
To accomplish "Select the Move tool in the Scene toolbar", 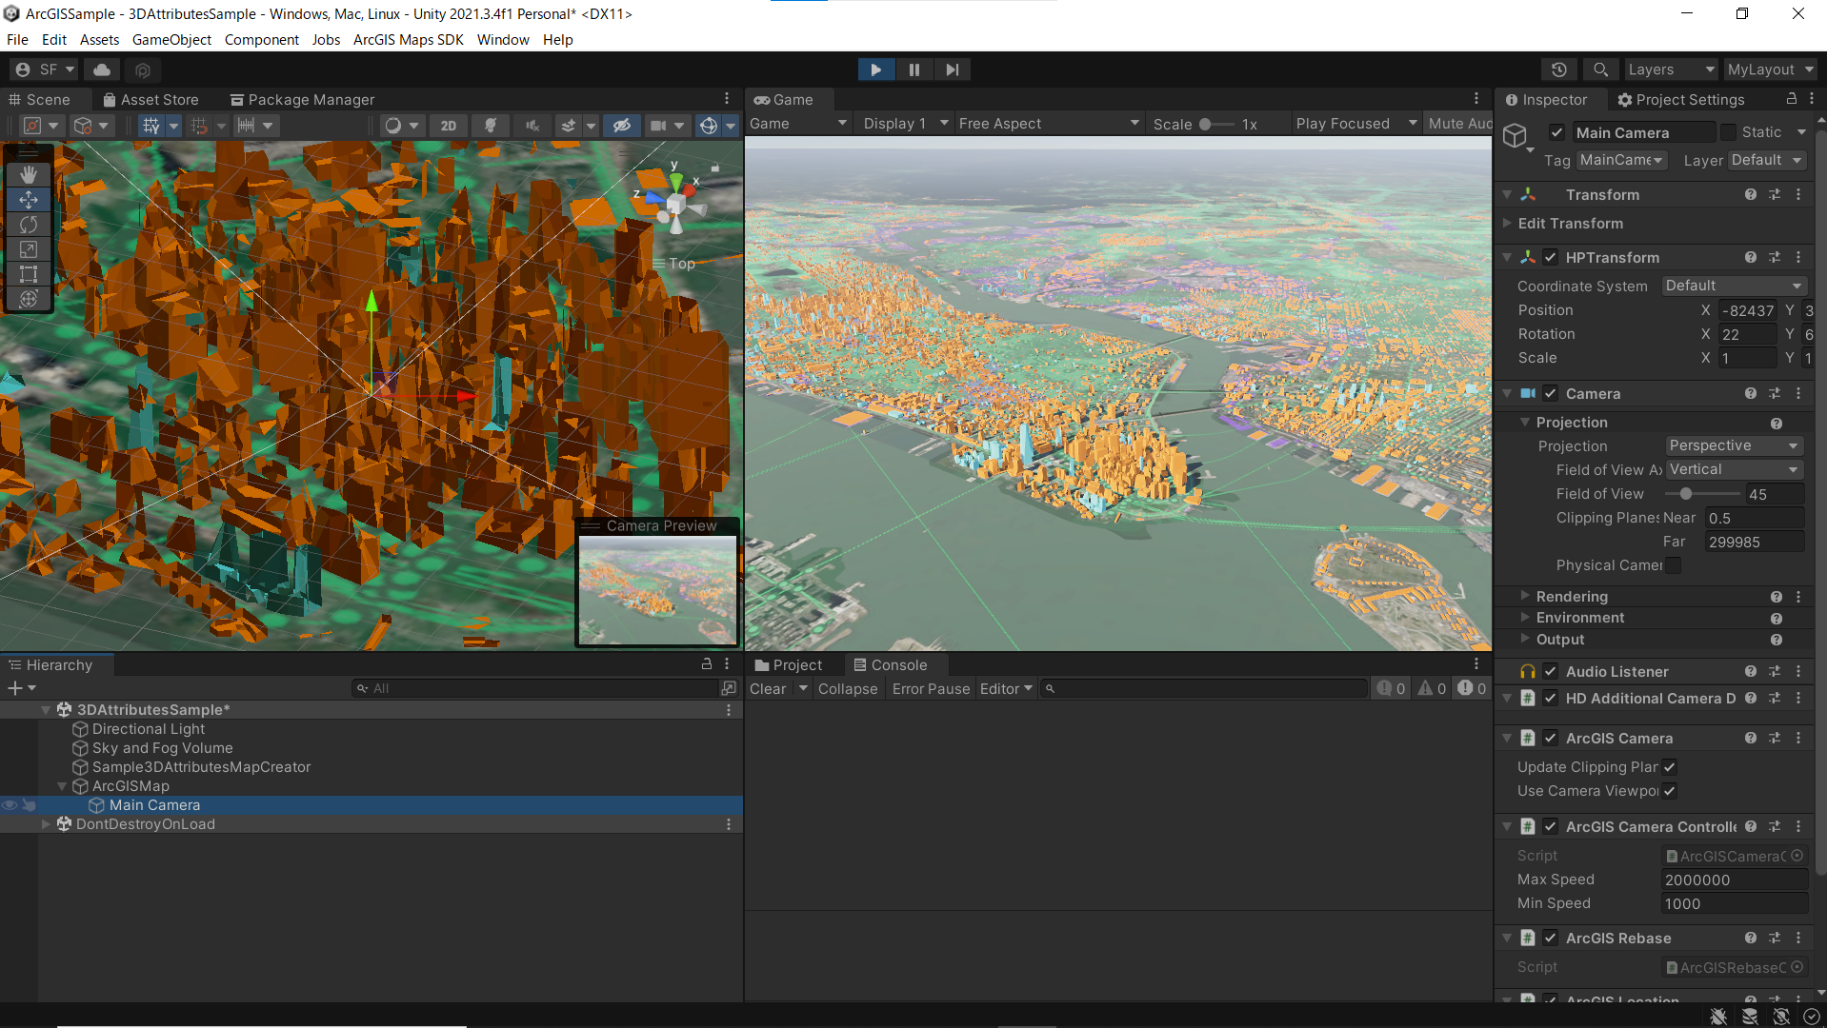I will click(x=29, y=200).
